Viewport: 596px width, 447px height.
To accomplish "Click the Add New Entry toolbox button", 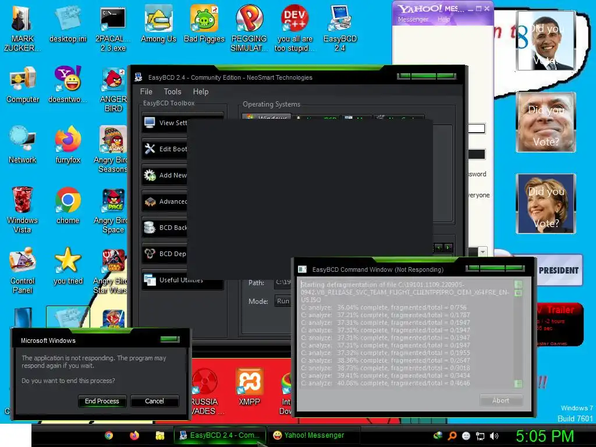I will [x=165, y=175].
